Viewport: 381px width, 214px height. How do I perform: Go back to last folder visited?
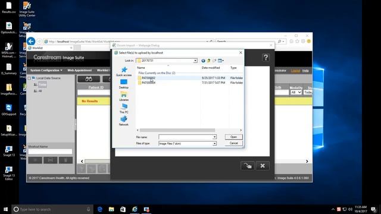[x=203, y=61]
